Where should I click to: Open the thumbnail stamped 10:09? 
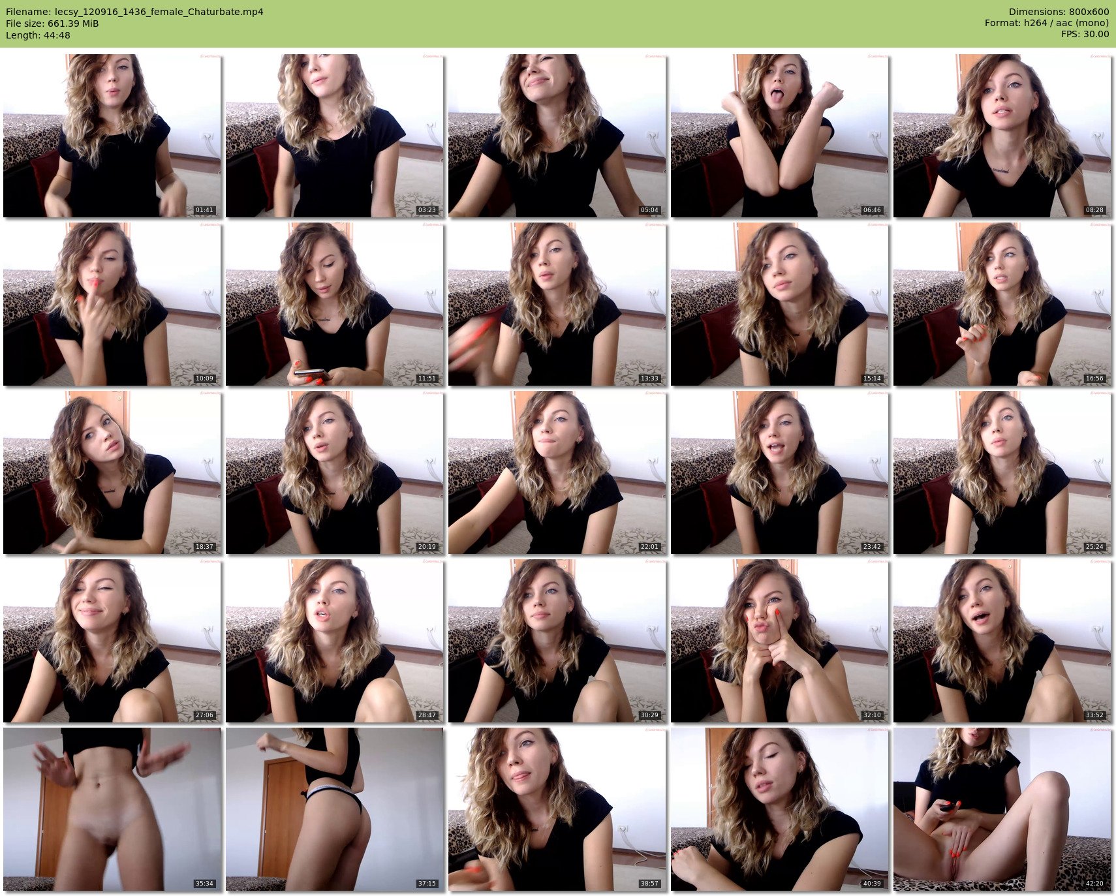click(112, 304)
